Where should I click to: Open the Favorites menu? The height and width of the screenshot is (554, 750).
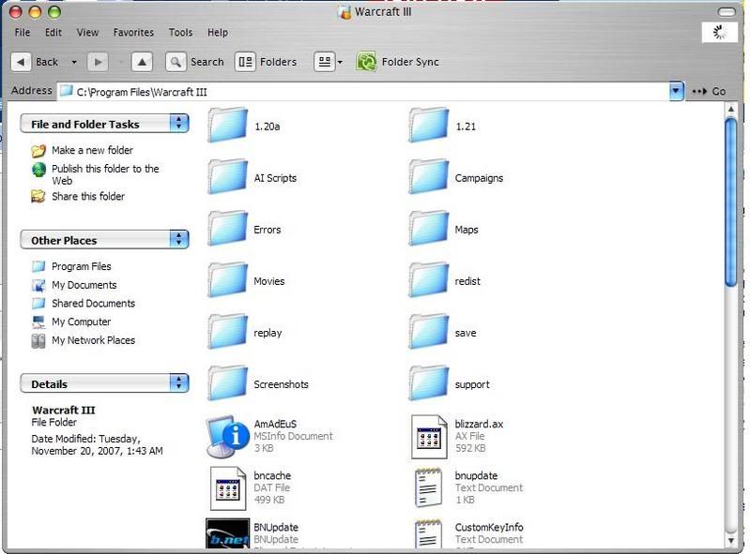tap(133, 33)
